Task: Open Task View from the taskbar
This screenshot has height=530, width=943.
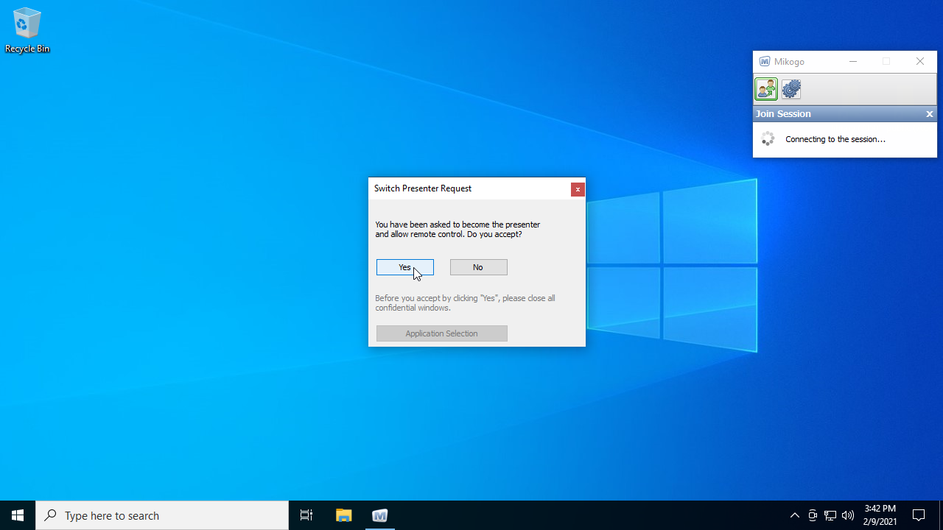Action: click(x=306, y=515)
